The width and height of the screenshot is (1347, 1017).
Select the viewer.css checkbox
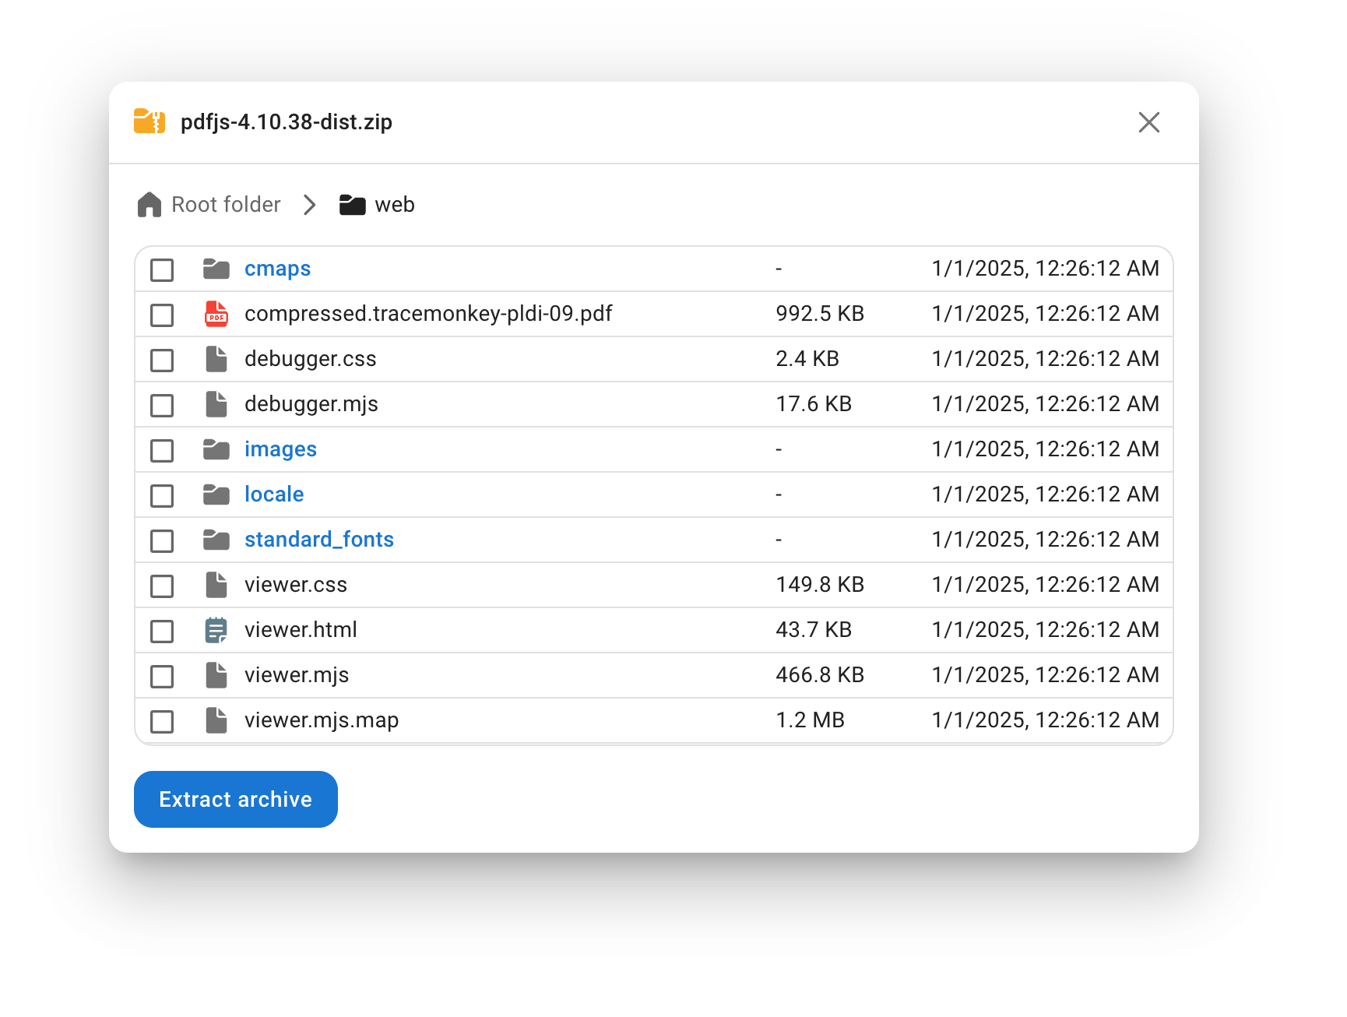[162, 586]
